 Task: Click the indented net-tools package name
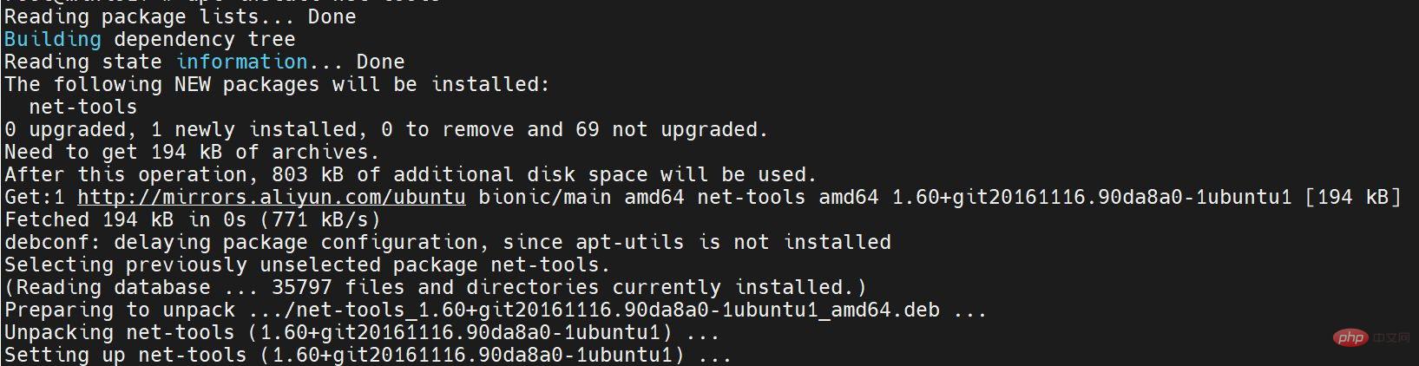[x=82, y=107]
